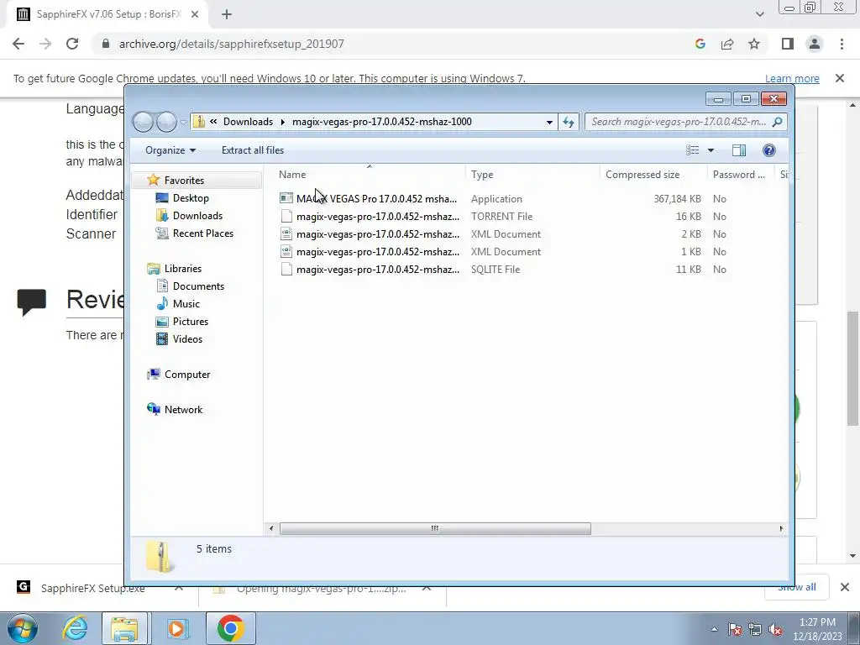The image size is (860, 645).
Task: Click the network tray icon
Action: tap(755, 630)
